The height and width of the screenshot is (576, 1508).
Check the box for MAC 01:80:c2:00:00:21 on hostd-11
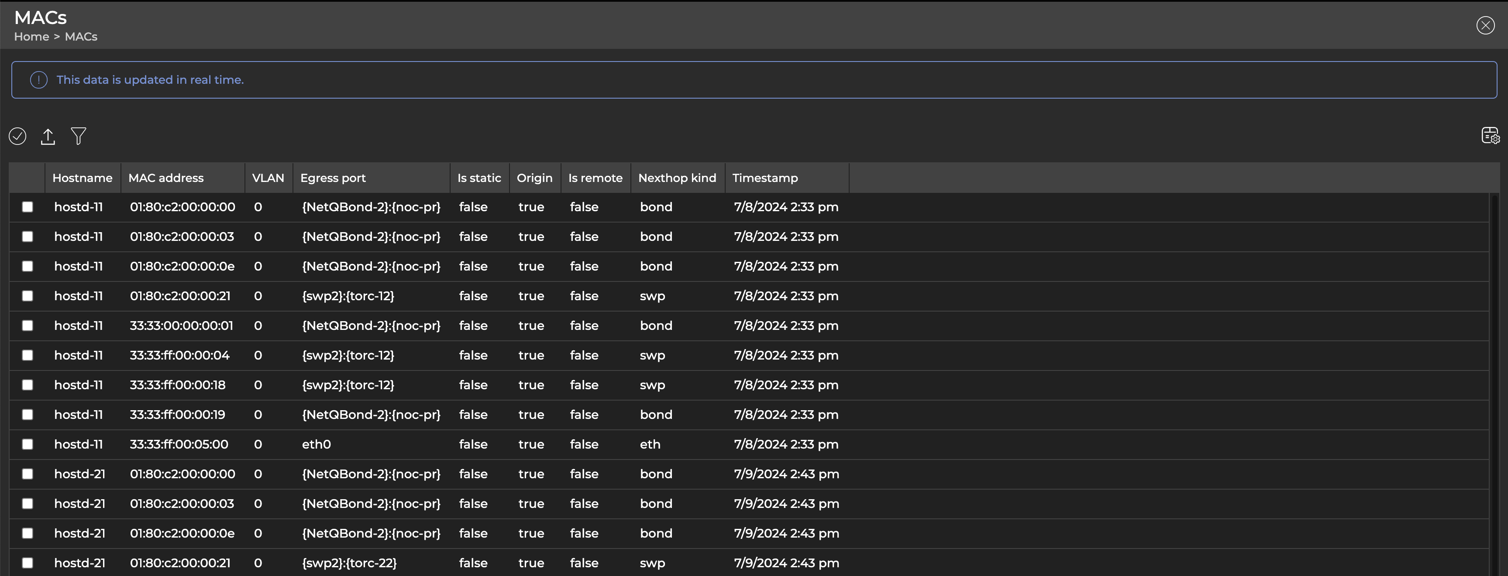[x=28, y=295]
